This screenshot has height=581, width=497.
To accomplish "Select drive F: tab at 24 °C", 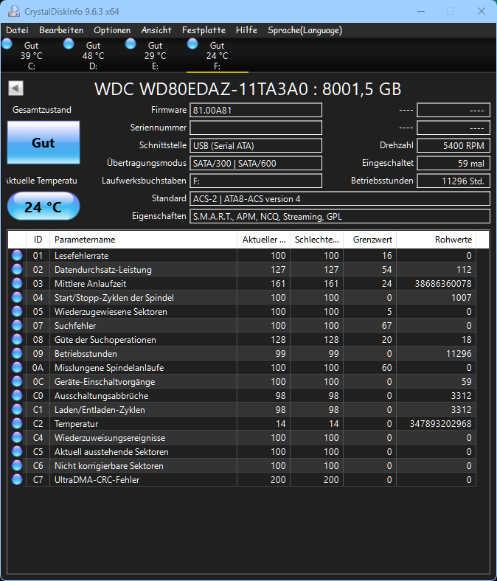I will [x=218, y=55].
